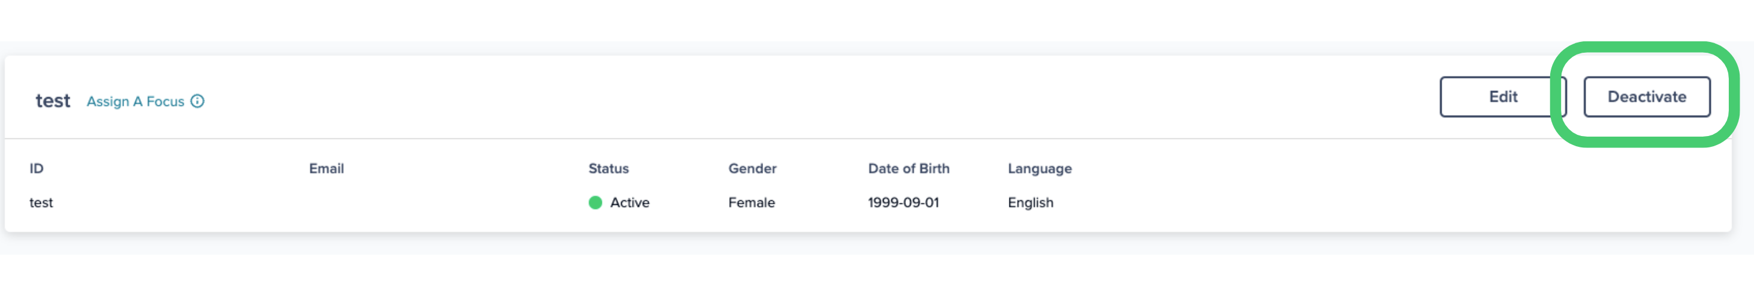Image resolution: width=1754 pixels, height=305 pixels.
Task: Click the Date of Birth column header
Action: (x=908, y=168)
